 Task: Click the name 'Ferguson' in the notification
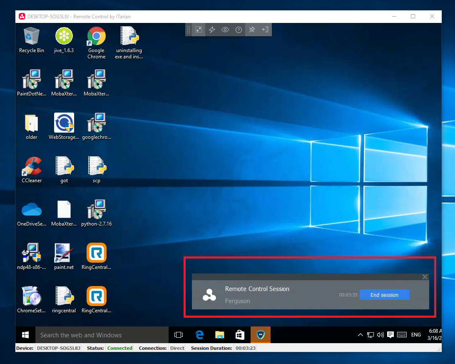click(x=237, y=301)
